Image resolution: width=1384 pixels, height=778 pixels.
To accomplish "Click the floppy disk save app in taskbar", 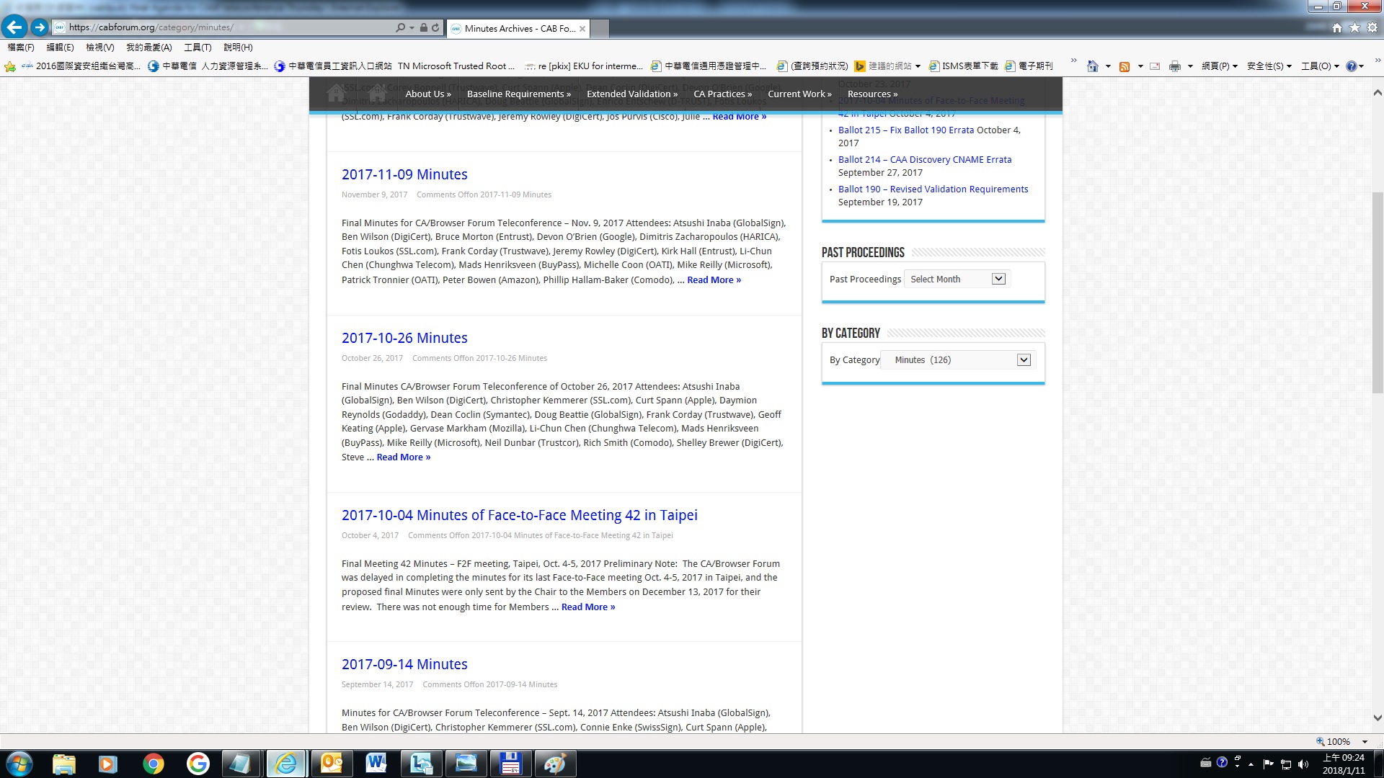I will [510, 764].
